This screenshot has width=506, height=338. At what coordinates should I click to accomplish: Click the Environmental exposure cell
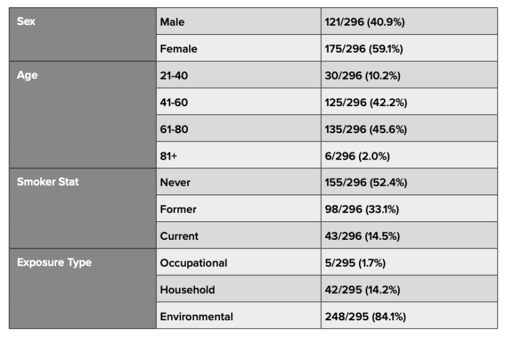[239, 316]
